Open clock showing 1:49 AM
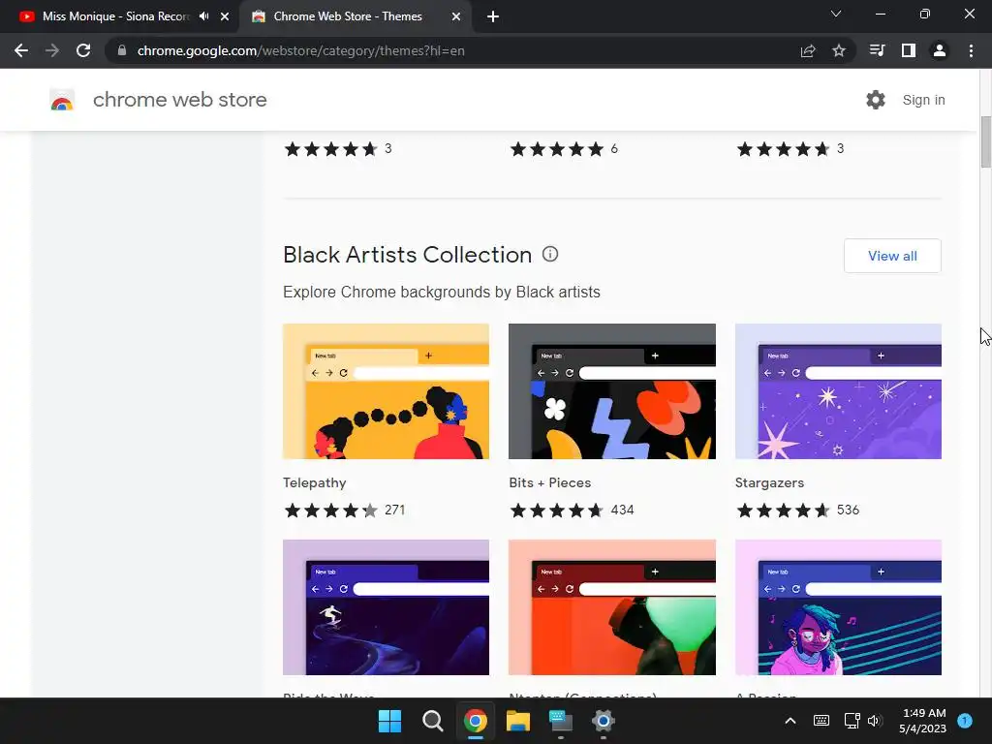Screen dimensions: 992x744 point(923,721)
